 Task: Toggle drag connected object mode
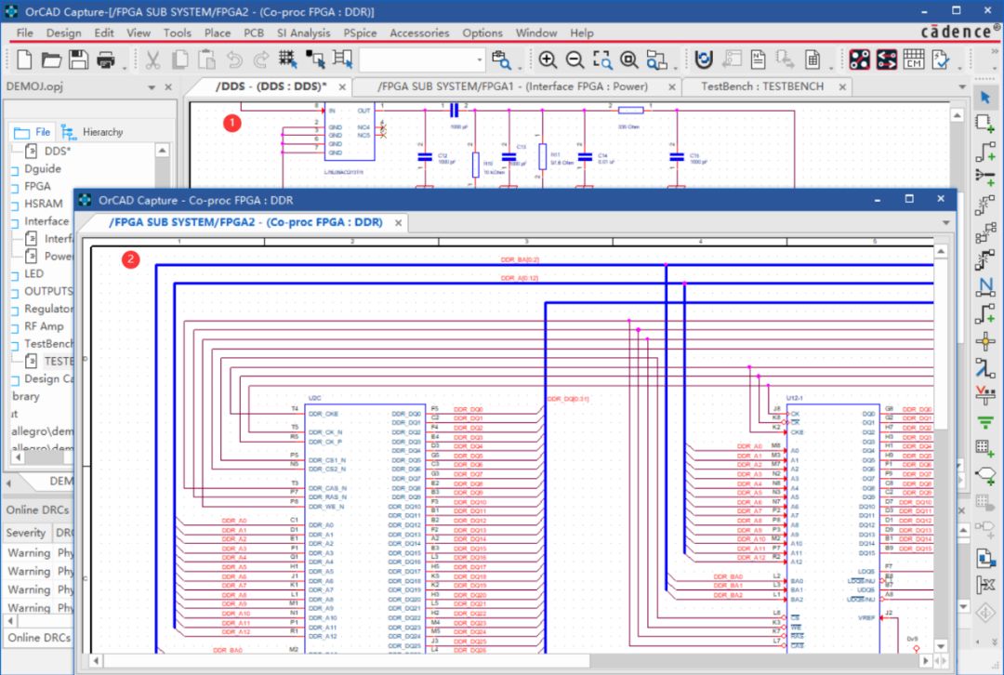pos(342,60)
